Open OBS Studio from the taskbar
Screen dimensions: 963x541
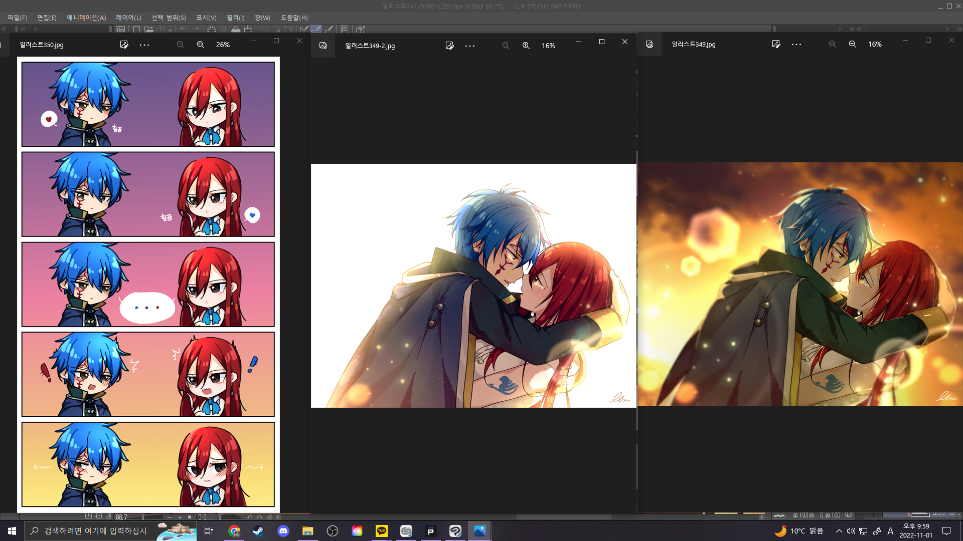click(333, 531)
